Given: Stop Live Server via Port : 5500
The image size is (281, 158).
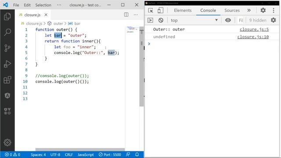Looking at the screenshot, I should pyautogui.click(x=110, y=154).
